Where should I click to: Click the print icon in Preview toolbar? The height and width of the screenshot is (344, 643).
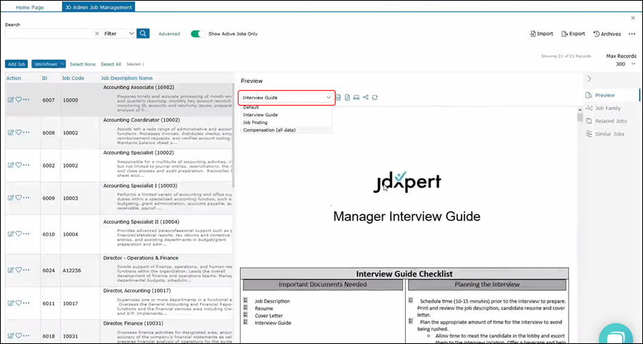pos(357,97)
